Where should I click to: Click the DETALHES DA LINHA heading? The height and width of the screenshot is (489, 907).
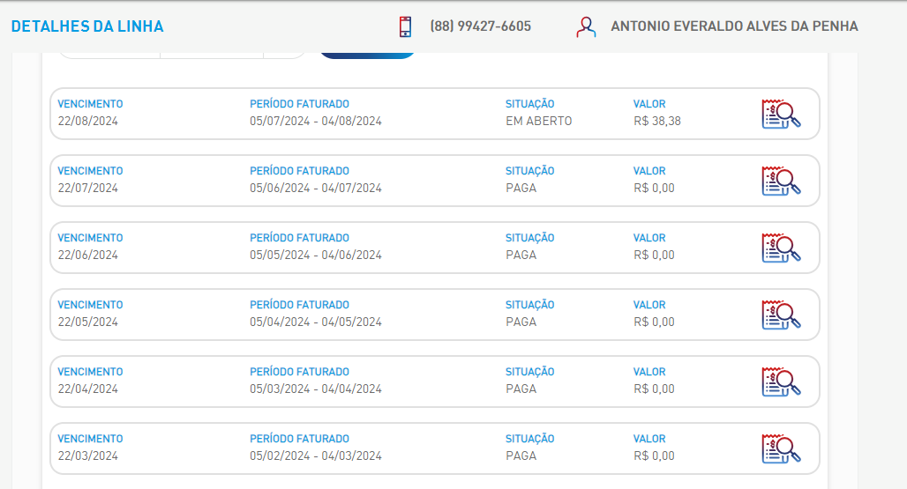coord(87,26)
